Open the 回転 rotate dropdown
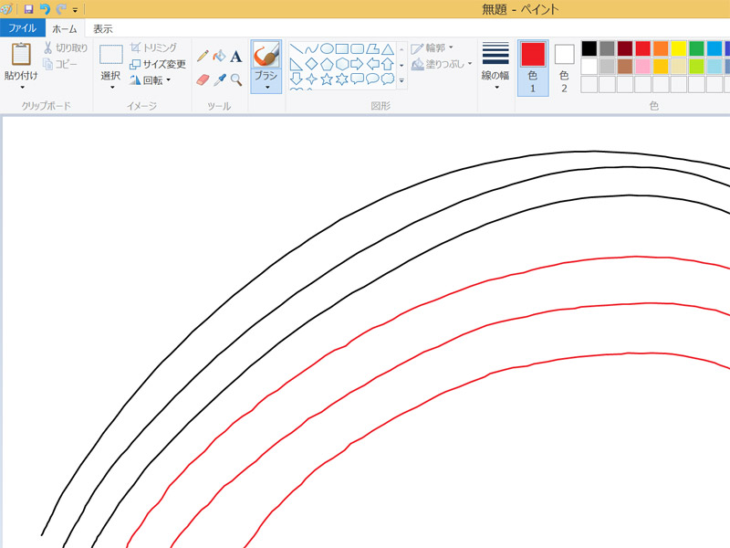The width and height of the screenshot is (730, 548). pos(168,80)
